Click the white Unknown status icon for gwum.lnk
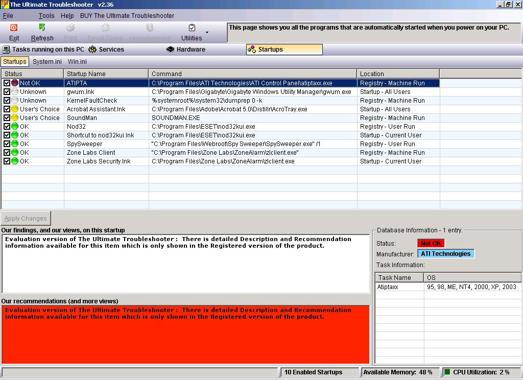523x380 pixels. pos(15,91)
